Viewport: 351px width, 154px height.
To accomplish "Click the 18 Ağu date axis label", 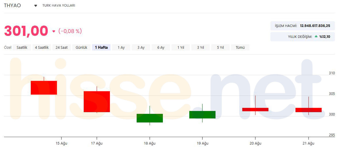I will coord(150,143).
